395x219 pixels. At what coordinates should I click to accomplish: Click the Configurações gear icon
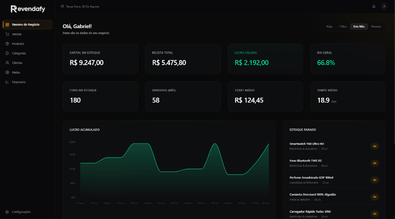[x=7, y=212]
